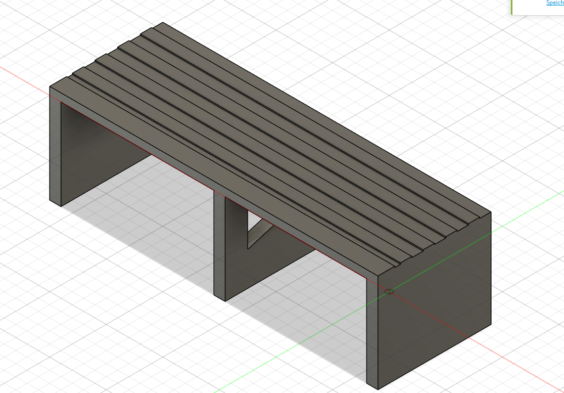This screenshot has width=564, height=393.
Task: Select the large right end panel face
Action: pos(435,300)
